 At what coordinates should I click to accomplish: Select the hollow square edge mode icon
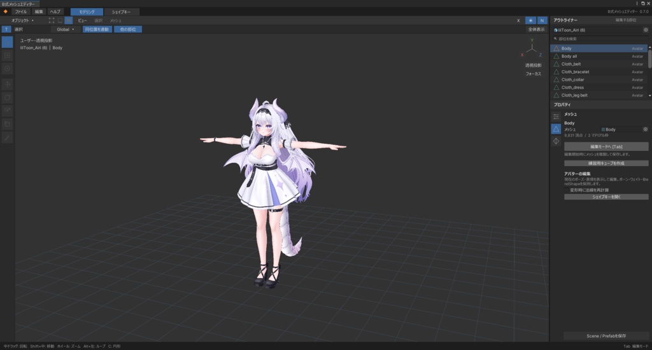(x=60, y=20)
